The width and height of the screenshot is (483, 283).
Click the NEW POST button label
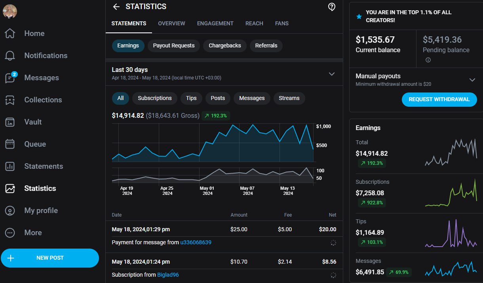50,258
